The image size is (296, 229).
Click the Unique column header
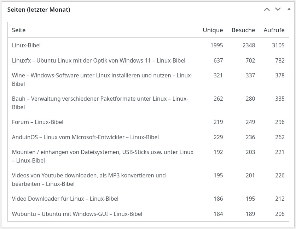213,30
